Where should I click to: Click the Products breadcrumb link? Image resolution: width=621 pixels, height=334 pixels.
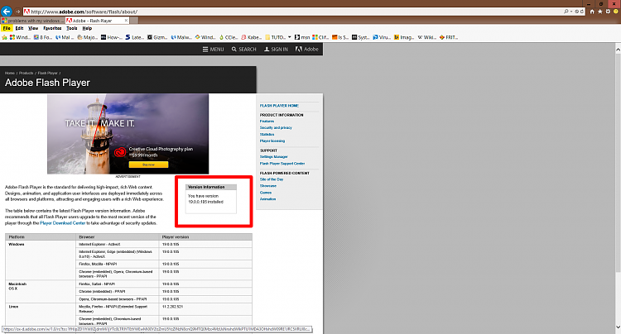(26, 73)
